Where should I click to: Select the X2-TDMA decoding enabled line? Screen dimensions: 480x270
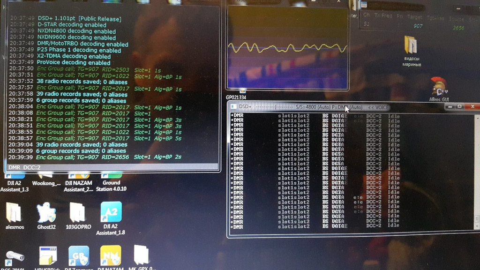(x=60, y=56)
